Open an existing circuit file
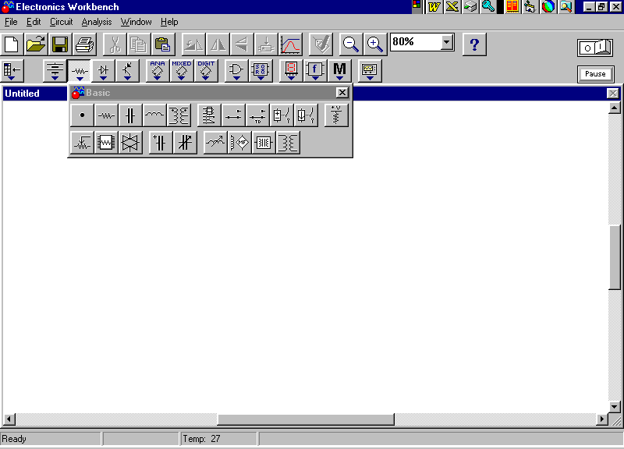Image resolution: width=624 pixels, height=449 pixels. click(36, 44)
